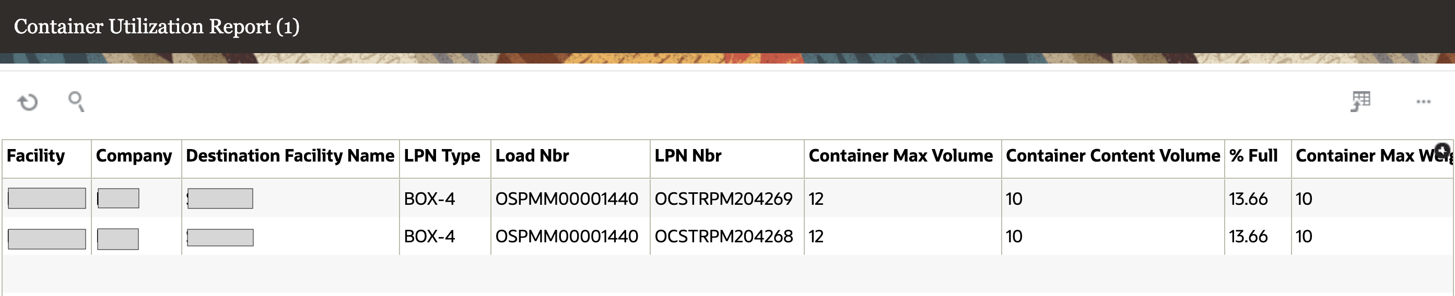Click Destination Facility Name column header

pyautogui.click(x=290, y=156)
